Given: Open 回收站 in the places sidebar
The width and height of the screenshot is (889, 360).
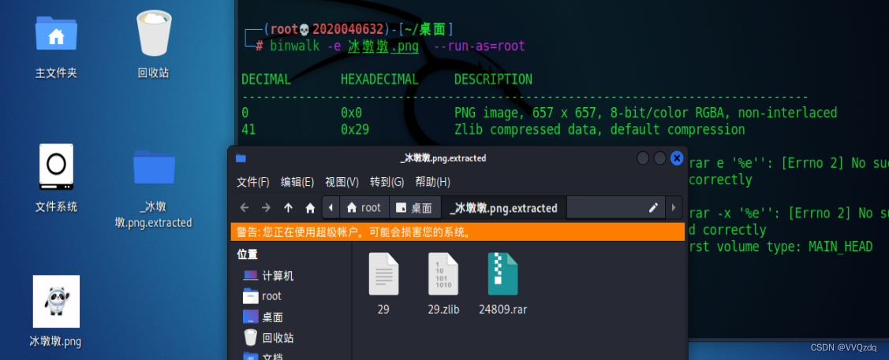Looking at the screenshot, I should [x=268, y=338].
